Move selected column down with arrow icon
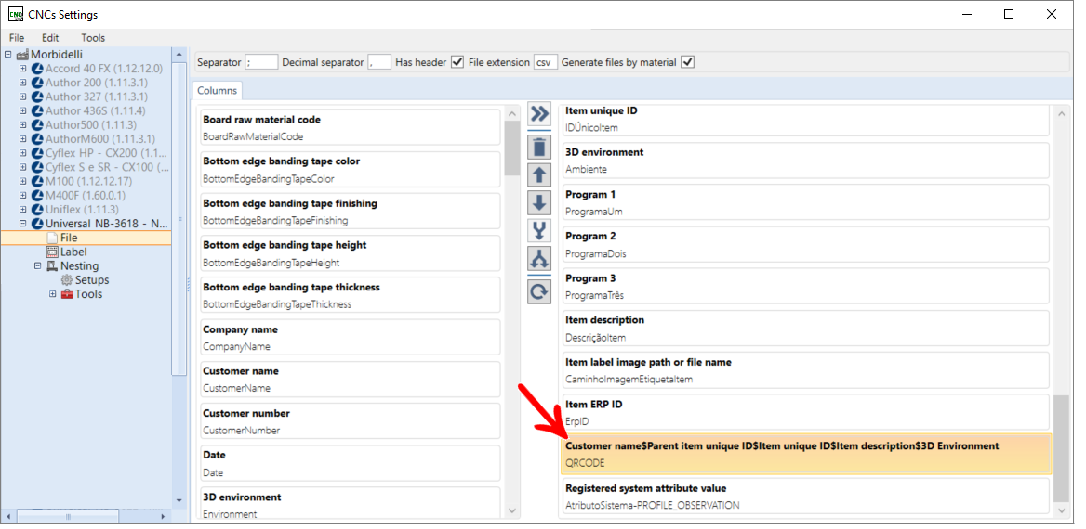 click(539, 202)
